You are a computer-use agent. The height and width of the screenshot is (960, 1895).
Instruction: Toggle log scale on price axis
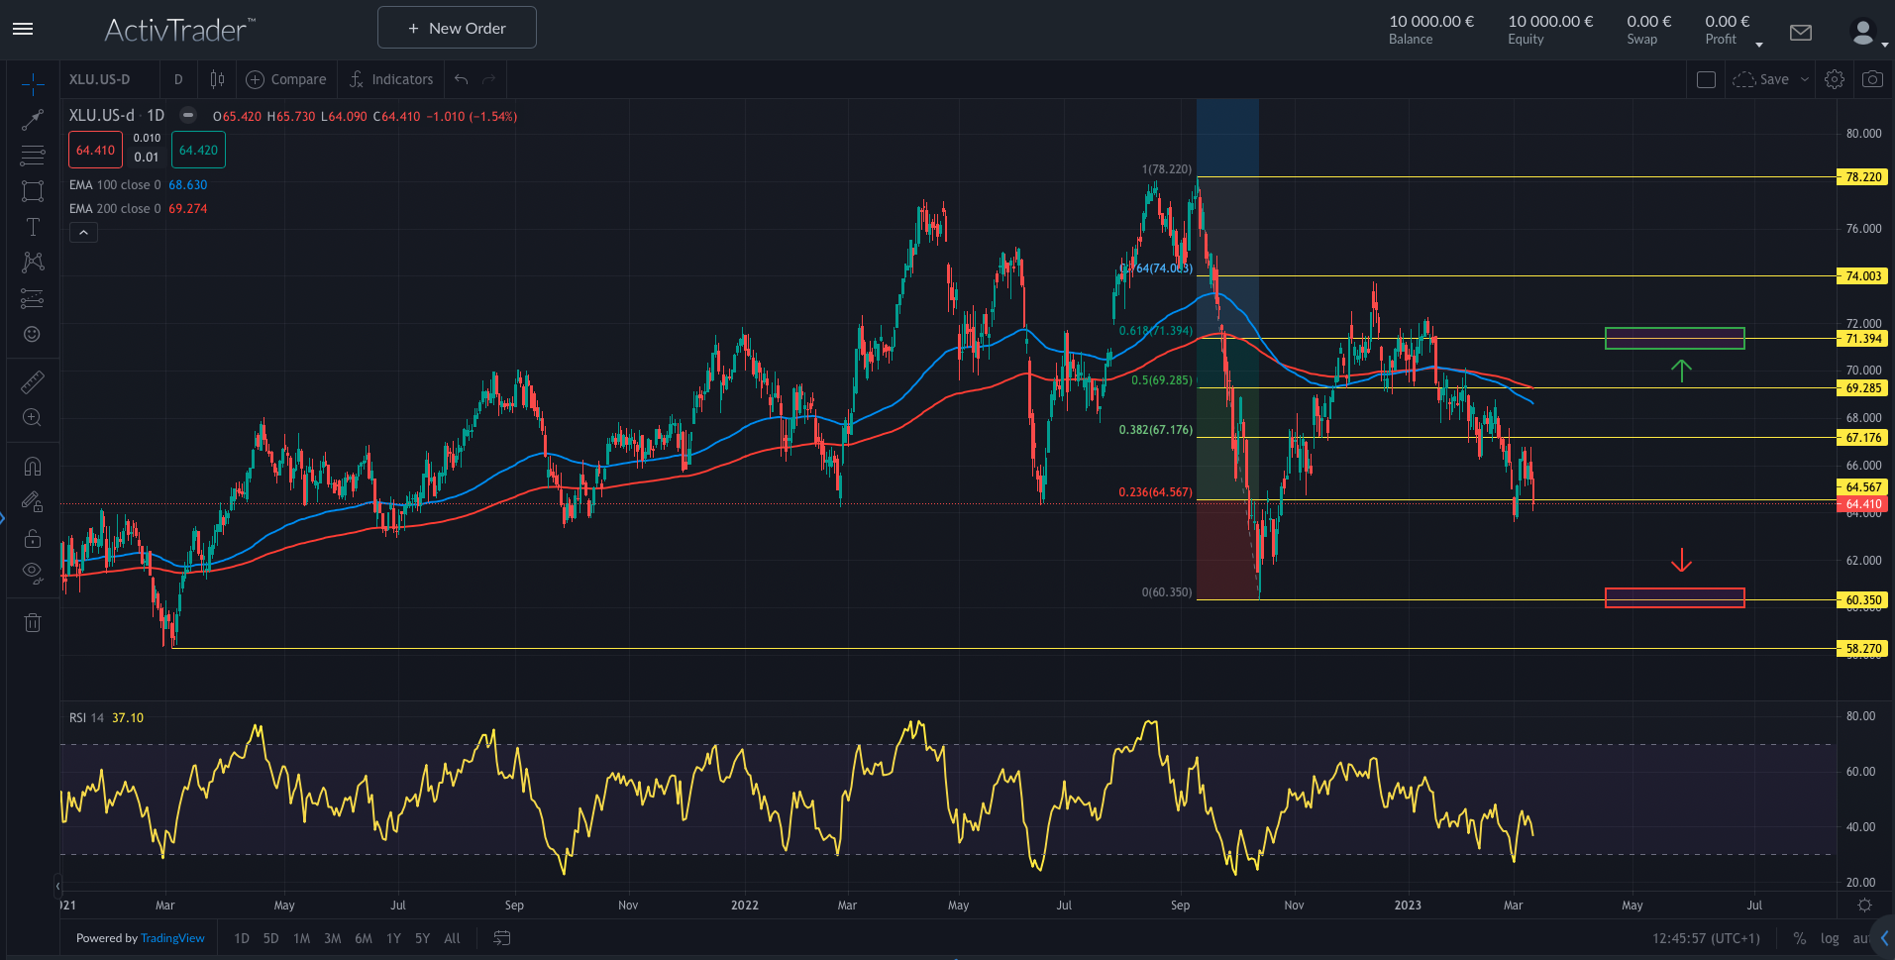1830,938
